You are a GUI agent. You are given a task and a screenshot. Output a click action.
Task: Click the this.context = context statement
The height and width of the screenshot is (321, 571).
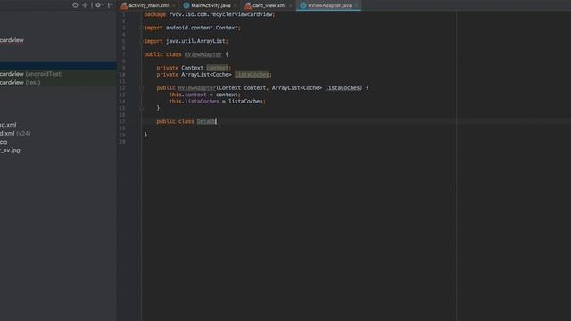point(204,95)
